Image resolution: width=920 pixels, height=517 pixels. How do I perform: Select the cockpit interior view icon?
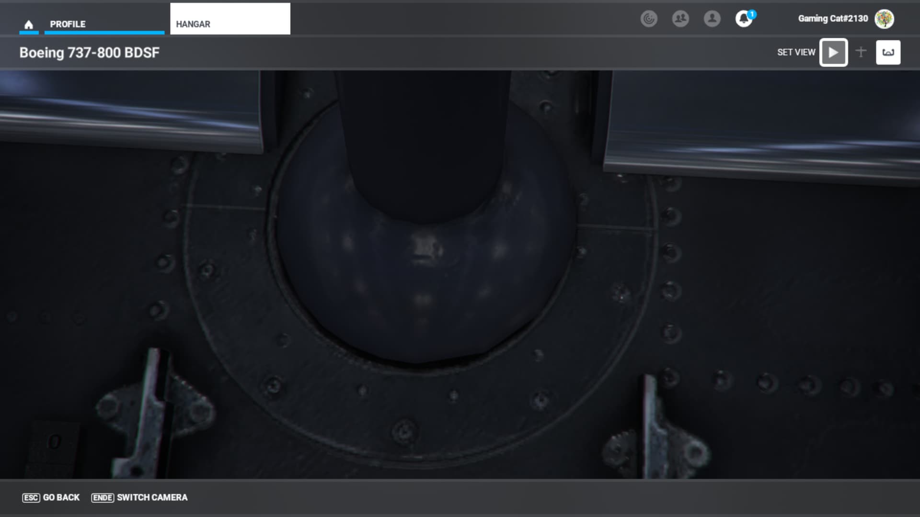click(888, 52)
